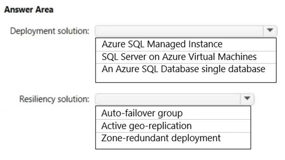The height and width of the screenshot is (160, 285).
Task: Click the Deployment solution label
Action: pyautogui.click(x=49, y=31)
